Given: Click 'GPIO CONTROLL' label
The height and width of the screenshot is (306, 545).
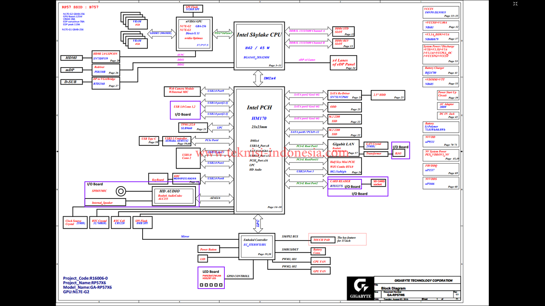Looking at the screenshot, I should click(238, 276).
